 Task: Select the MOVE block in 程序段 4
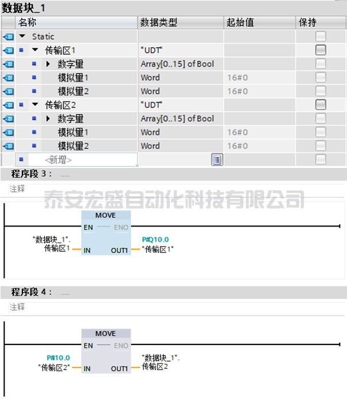tap(106, 351)
